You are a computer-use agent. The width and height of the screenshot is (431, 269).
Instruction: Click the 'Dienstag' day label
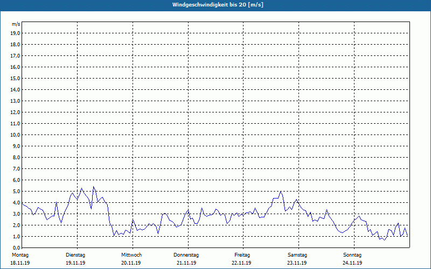pos(75,255)
